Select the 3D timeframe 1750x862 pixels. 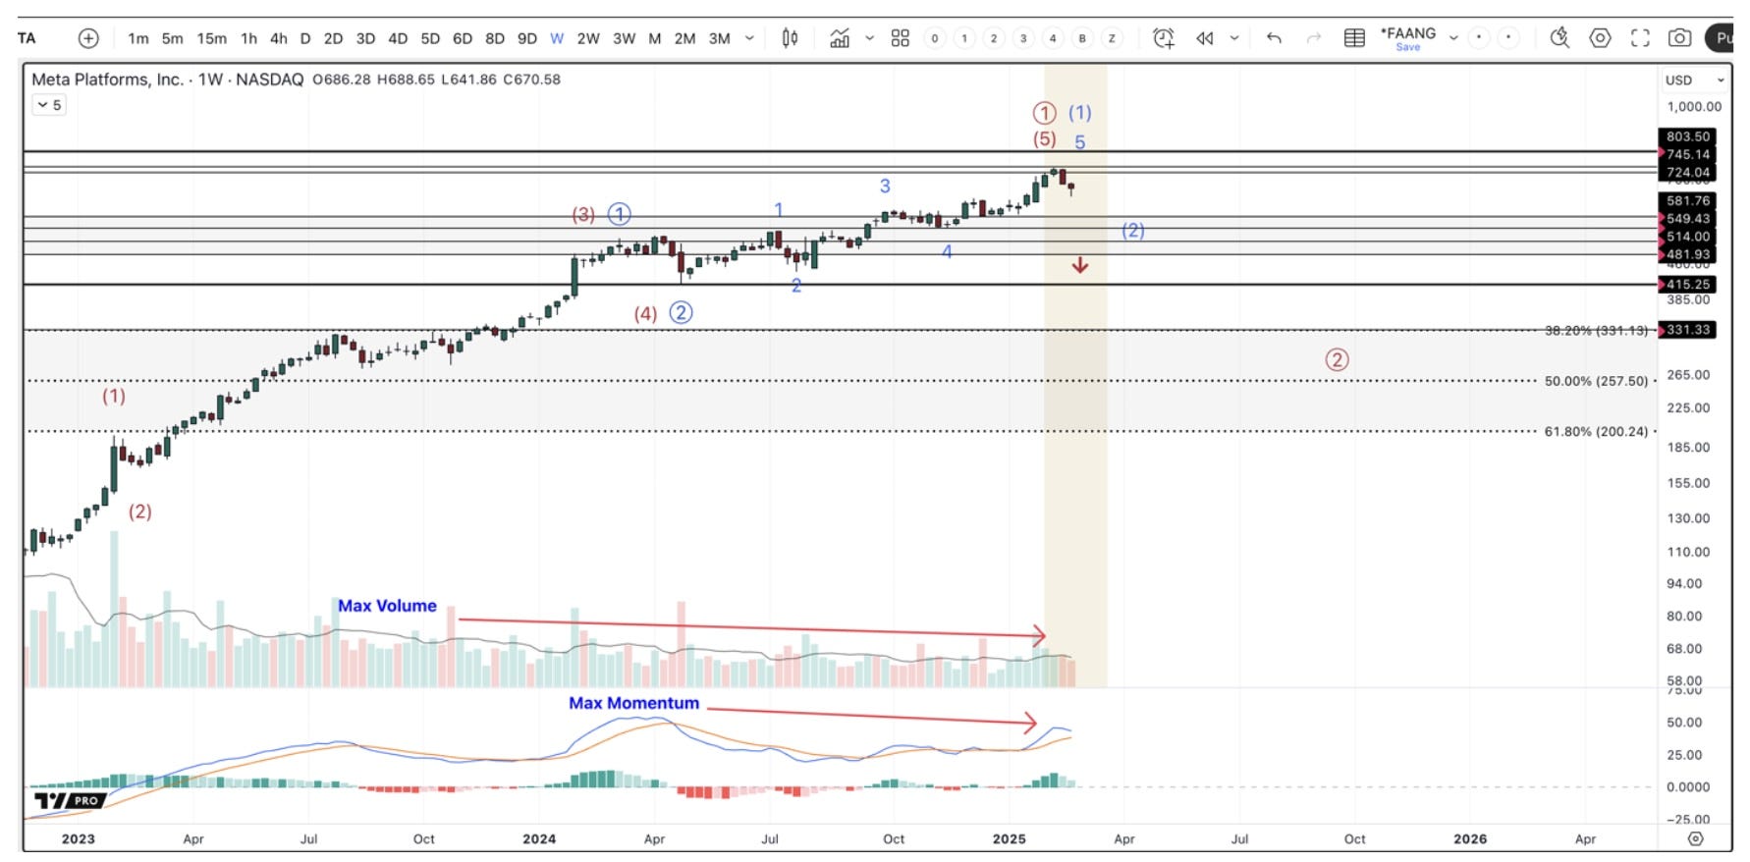[366, 38]
